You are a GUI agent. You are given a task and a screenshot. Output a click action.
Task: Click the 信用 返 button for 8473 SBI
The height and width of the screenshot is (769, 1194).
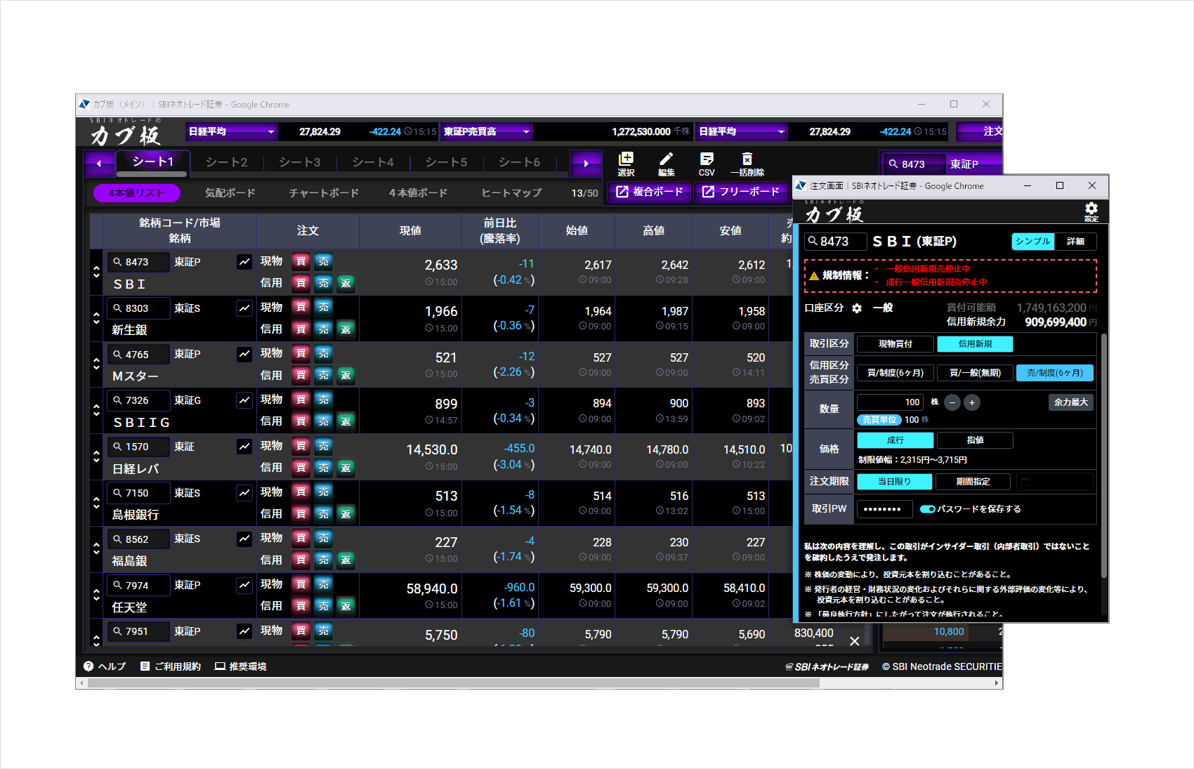[x=346, y=283]
